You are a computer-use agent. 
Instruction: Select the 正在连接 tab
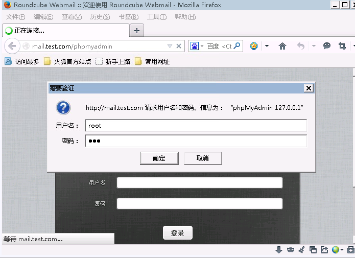[x=66, y=31]
